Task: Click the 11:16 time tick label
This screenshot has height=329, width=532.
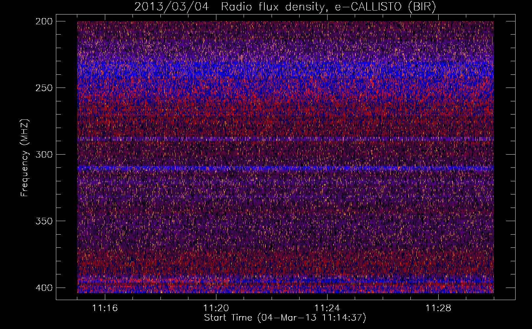Action: click(105, 308)
